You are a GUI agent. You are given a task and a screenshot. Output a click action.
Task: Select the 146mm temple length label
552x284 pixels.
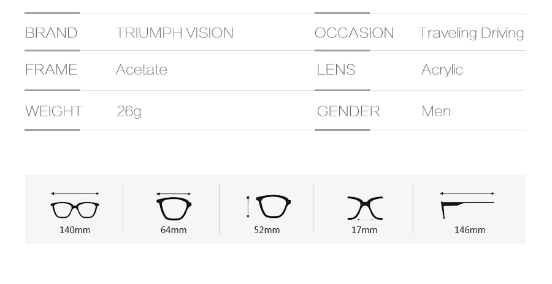(470, 230)
